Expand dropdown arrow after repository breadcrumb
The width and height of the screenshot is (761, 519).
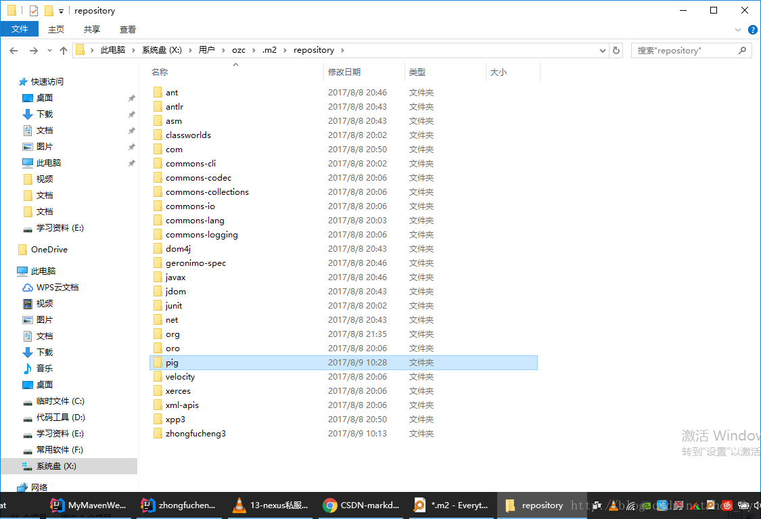point(342,51)
